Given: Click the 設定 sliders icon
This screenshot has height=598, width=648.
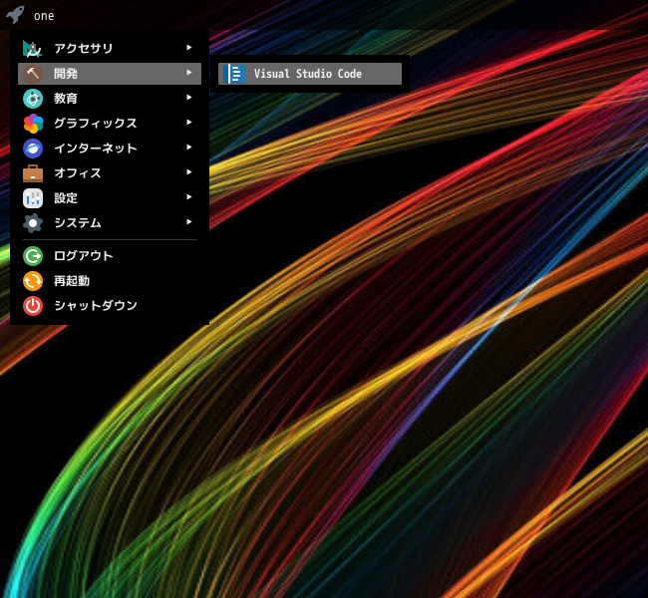Looking at the screenshot, I should click(x=33, y=198).
